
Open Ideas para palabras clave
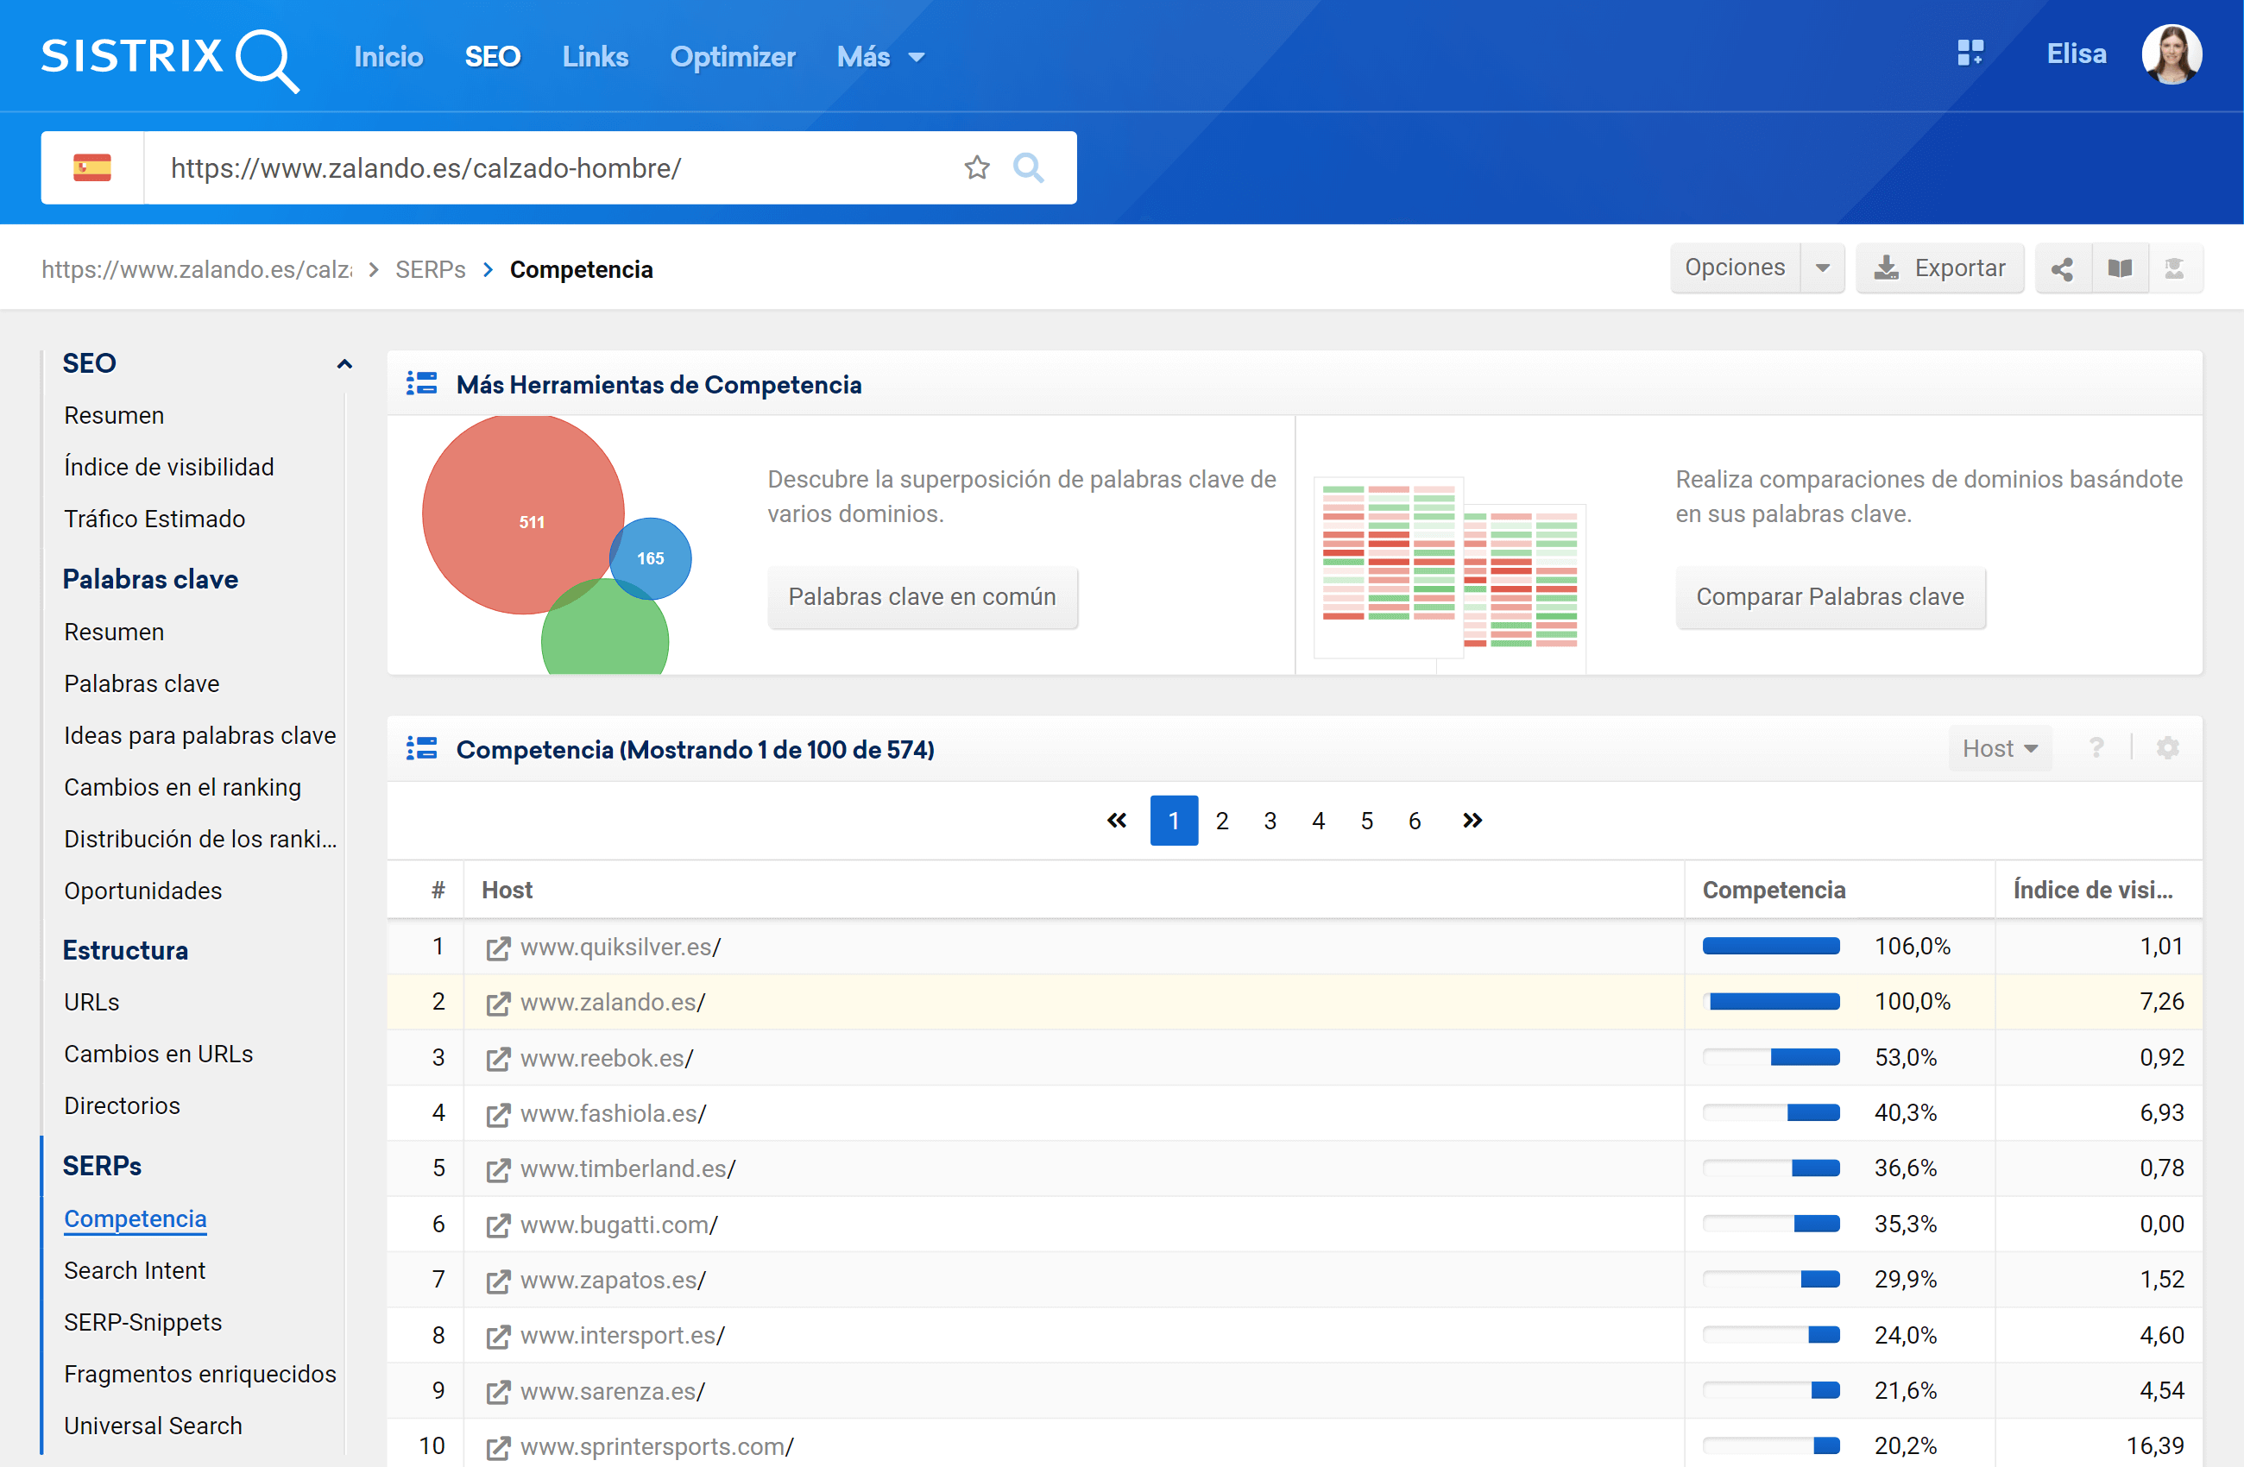pyautogui.click(x=200, y=735)
